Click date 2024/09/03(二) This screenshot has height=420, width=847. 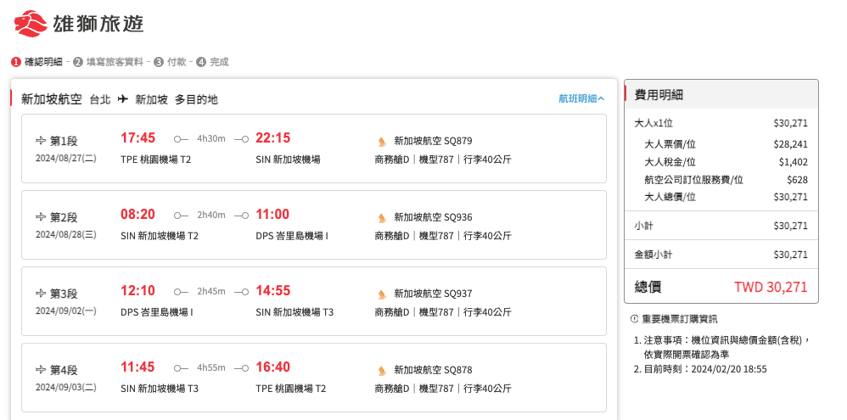(66, 387)
